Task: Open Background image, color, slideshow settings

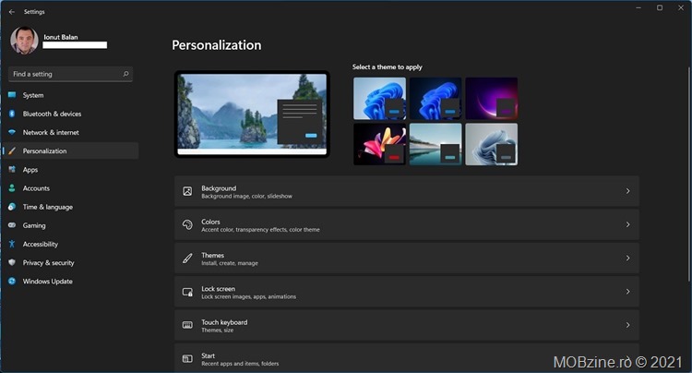Action: click(407, 191)
